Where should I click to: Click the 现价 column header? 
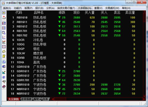pos(77,13)
